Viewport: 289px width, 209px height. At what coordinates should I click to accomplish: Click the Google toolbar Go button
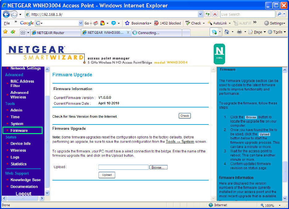pyautogui.click(x=87, y=23)
